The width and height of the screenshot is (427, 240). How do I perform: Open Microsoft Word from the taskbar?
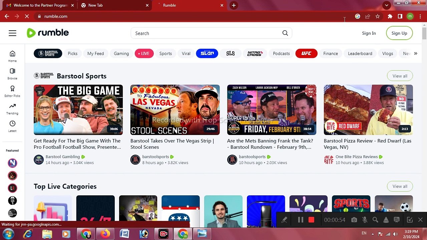coord(125,234)
